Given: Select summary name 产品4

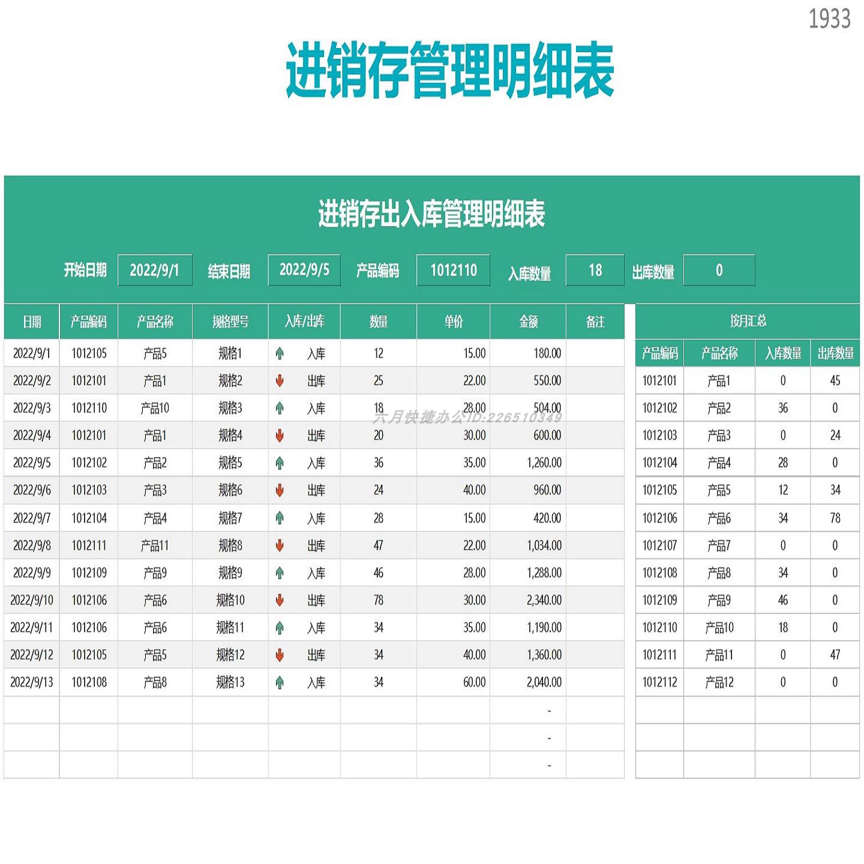Looking at the screenshot, I should [719, 463].
